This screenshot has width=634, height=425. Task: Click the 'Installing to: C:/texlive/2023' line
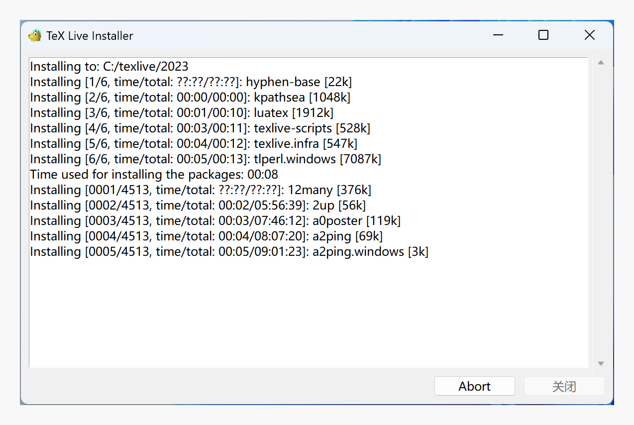(109, 66)
